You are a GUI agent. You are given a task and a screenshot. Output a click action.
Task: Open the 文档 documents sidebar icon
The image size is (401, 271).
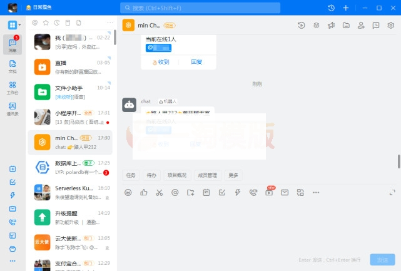(x=13, y=65)
